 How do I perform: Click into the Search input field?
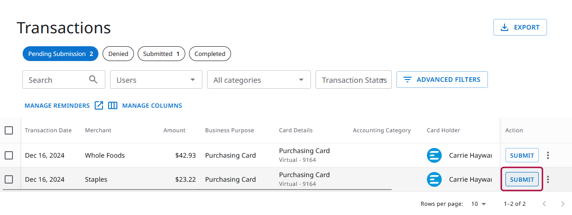click(55, 80)
